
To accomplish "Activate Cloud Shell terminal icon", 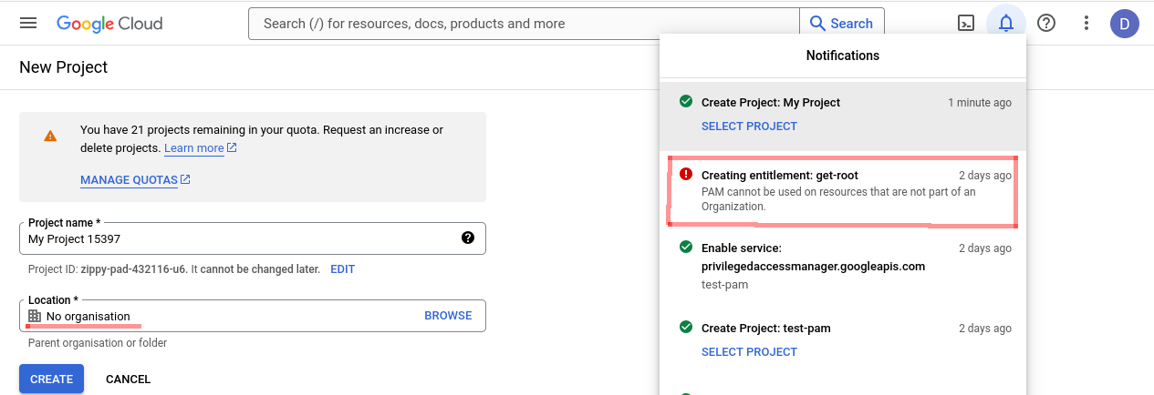I will [x=965, y=24].
